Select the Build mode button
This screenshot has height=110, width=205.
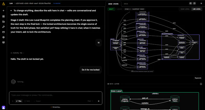click(27, 101)
